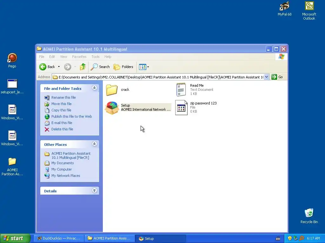325x243 pixels.
Task: Open the Back history dropdown arrow
Action: point(59,67)
